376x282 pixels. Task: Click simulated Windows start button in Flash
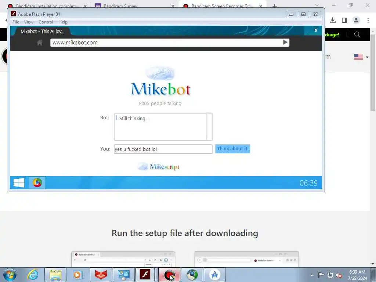(x=19, y=183)
